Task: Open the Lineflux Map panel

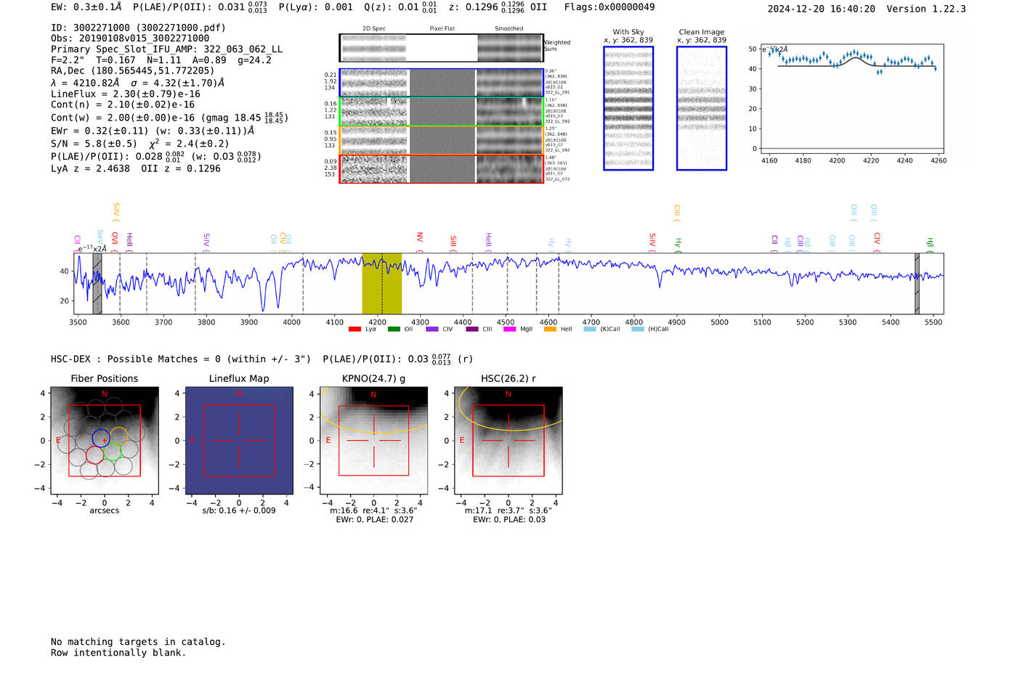Action: (x=239, y=441)
